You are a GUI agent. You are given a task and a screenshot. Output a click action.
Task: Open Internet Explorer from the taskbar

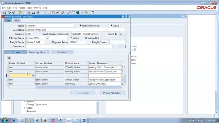(14, 120)
